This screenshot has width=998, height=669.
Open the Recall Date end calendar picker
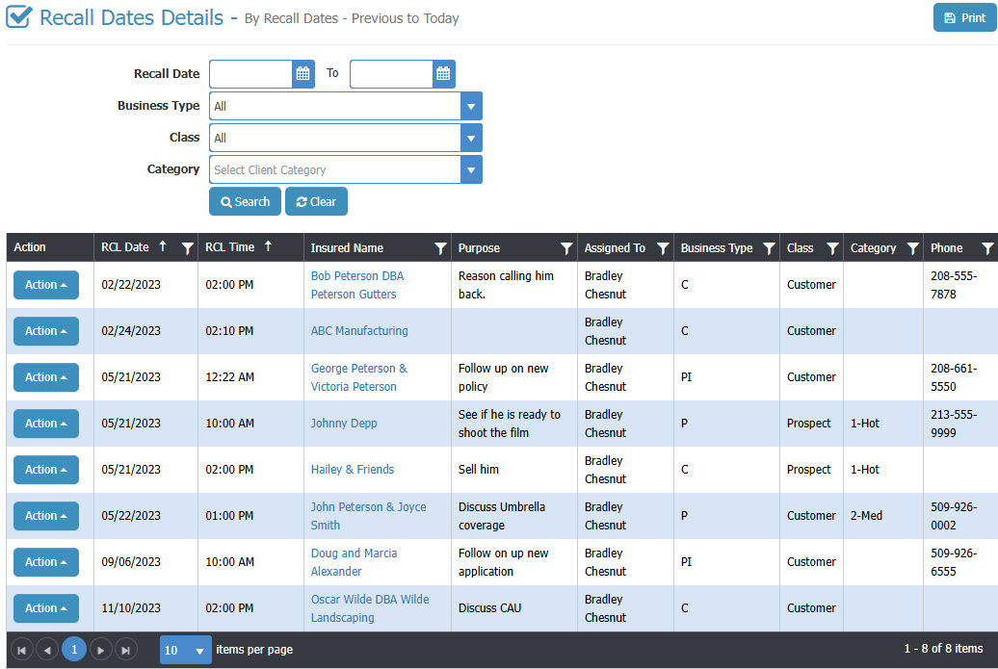pyautogui.click(x=443, y=74)
